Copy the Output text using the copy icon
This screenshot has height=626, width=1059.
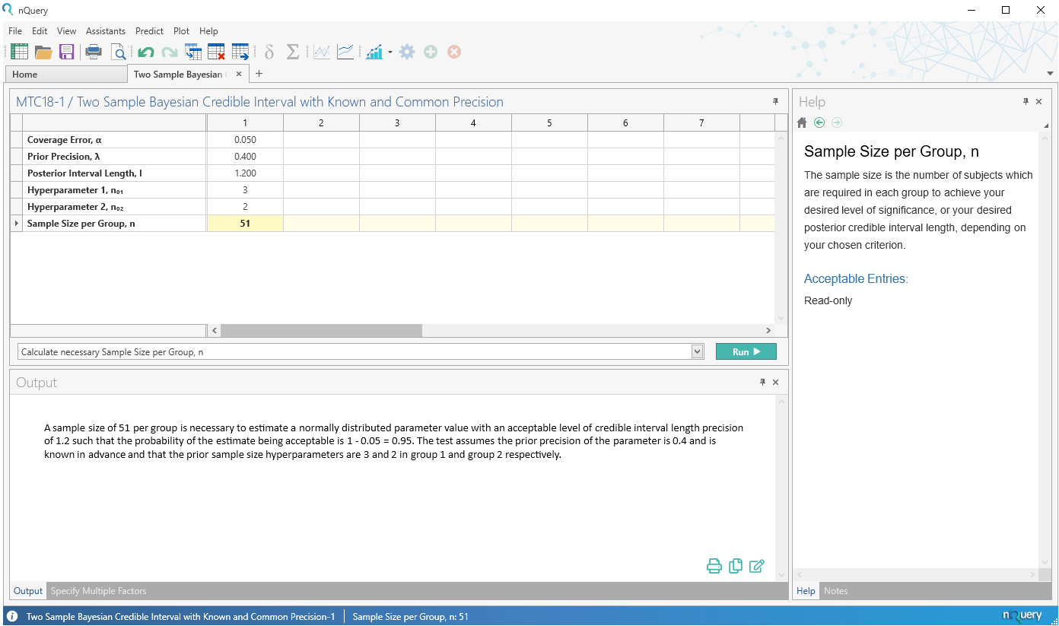[735, 566]
